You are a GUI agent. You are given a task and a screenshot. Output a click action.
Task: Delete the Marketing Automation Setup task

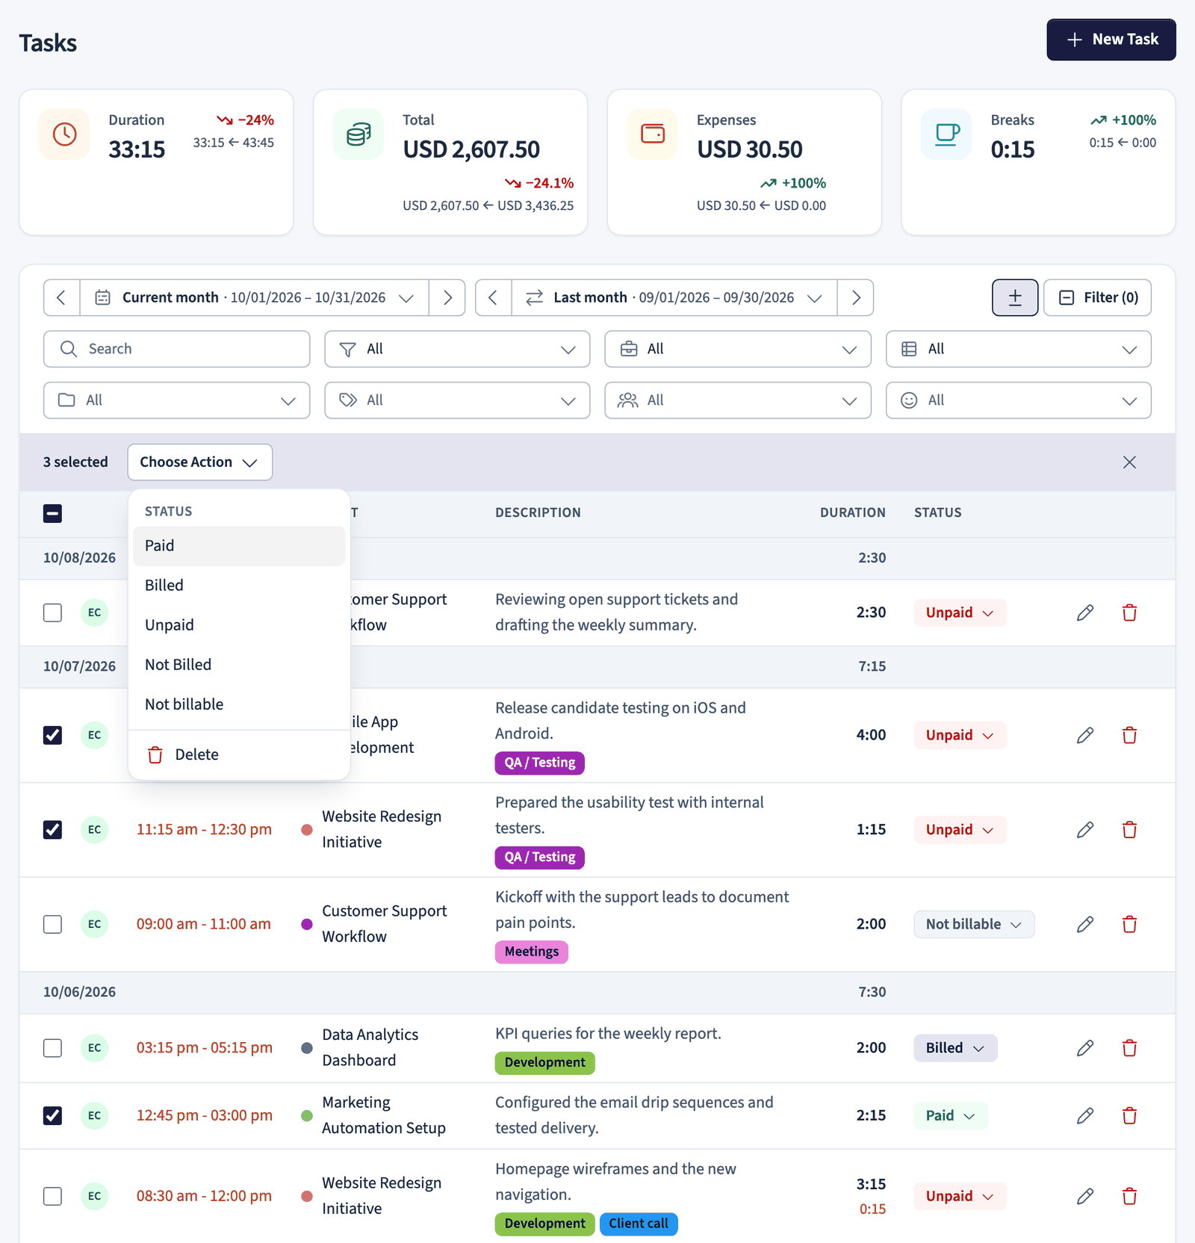[1129, 1115]
